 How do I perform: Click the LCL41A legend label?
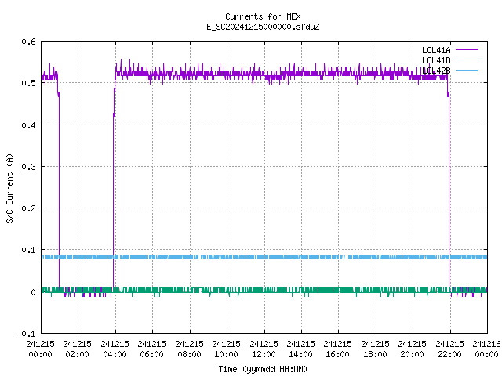[436, 50]
